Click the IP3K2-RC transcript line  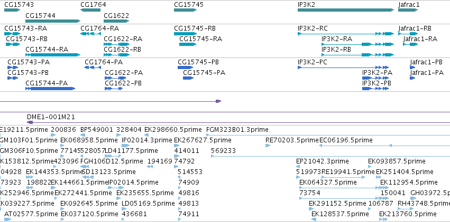pos(346,34)
